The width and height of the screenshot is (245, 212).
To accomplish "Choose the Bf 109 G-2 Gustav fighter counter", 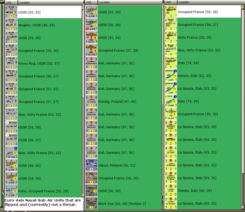I will [11, 50].
